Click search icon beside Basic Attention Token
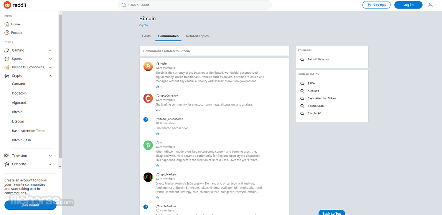442x215 pixels. (x=302, y=98)
